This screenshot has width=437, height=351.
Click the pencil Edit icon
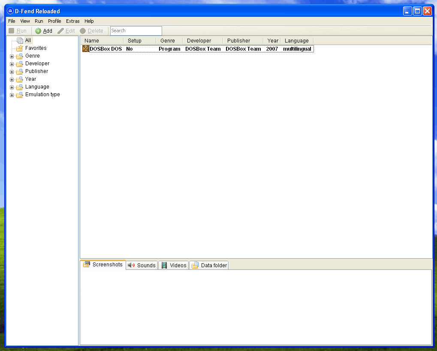tap(60, 31)
